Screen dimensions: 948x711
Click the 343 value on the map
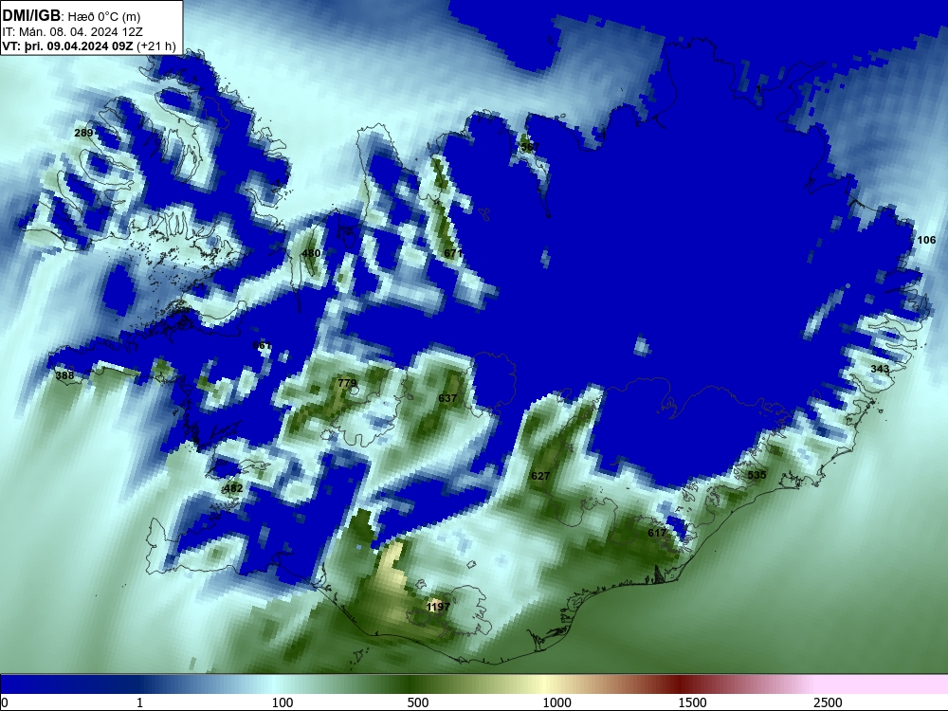click(880, 369)
